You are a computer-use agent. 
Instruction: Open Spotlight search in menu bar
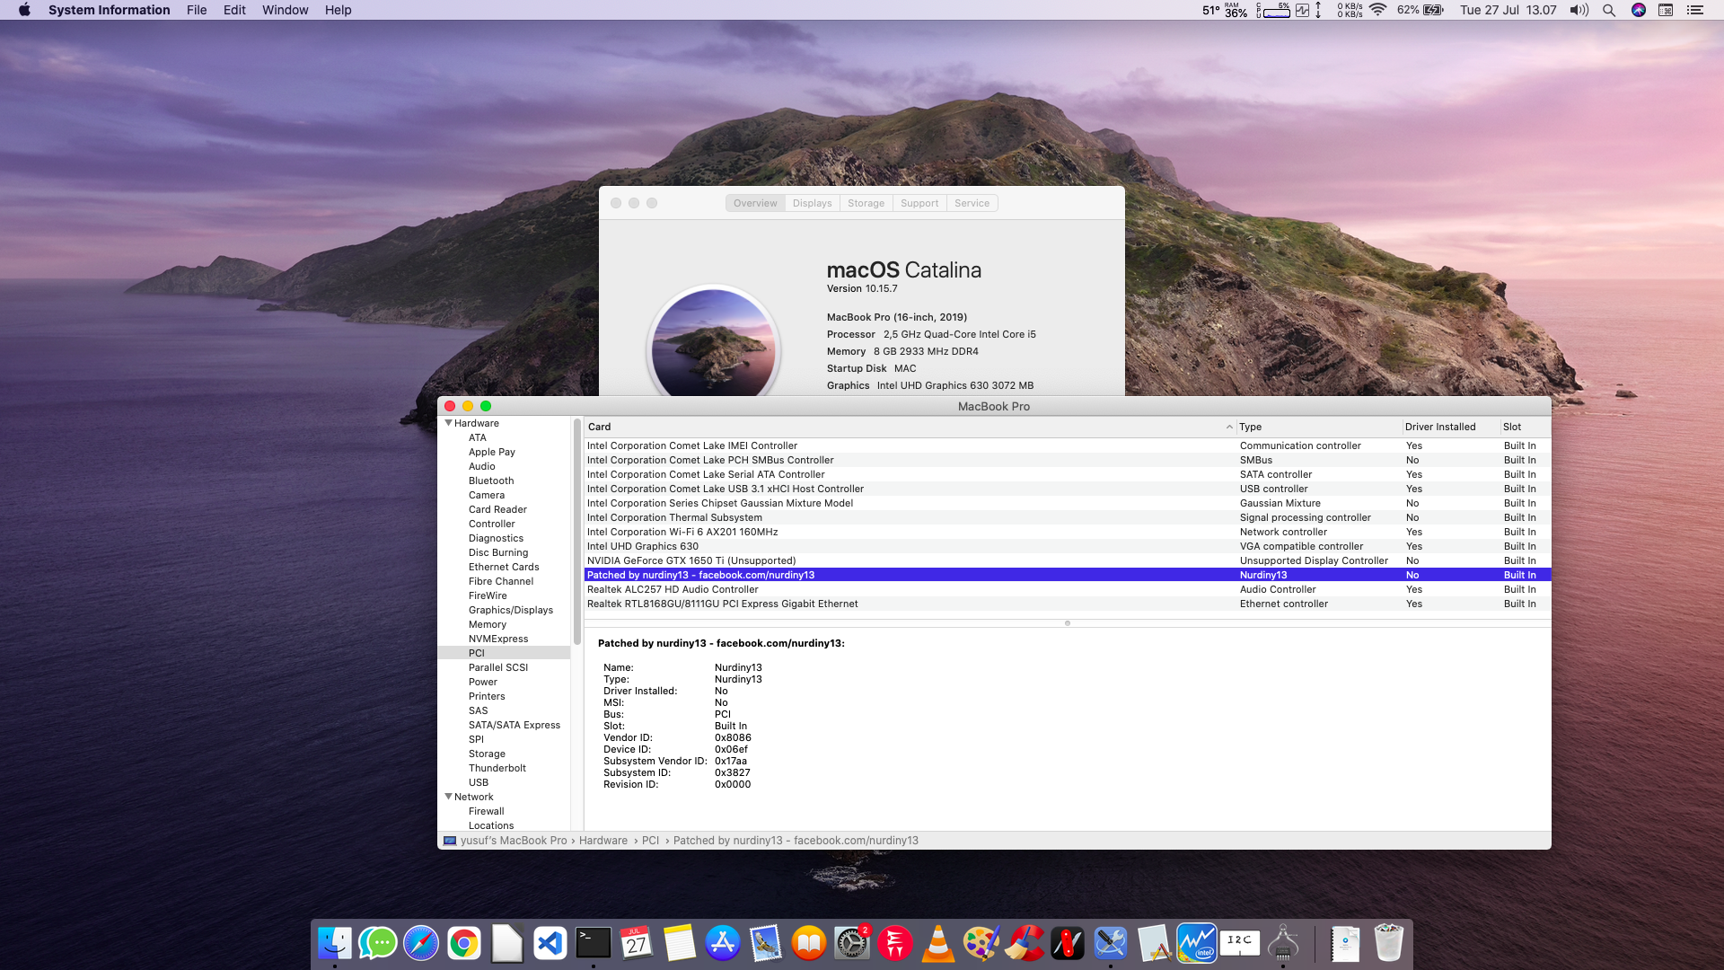click(1609, 10)
